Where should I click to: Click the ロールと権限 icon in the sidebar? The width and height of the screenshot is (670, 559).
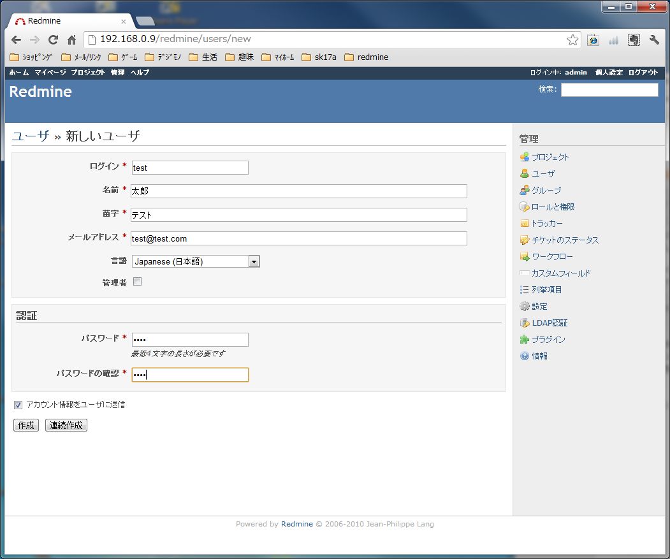pos(524,207)
